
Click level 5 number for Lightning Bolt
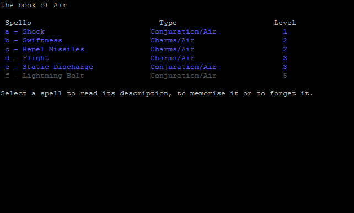tap(285, 76)
